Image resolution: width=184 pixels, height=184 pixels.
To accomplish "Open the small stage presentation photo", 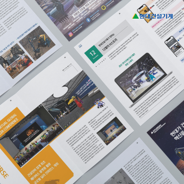I will [111, 131].
